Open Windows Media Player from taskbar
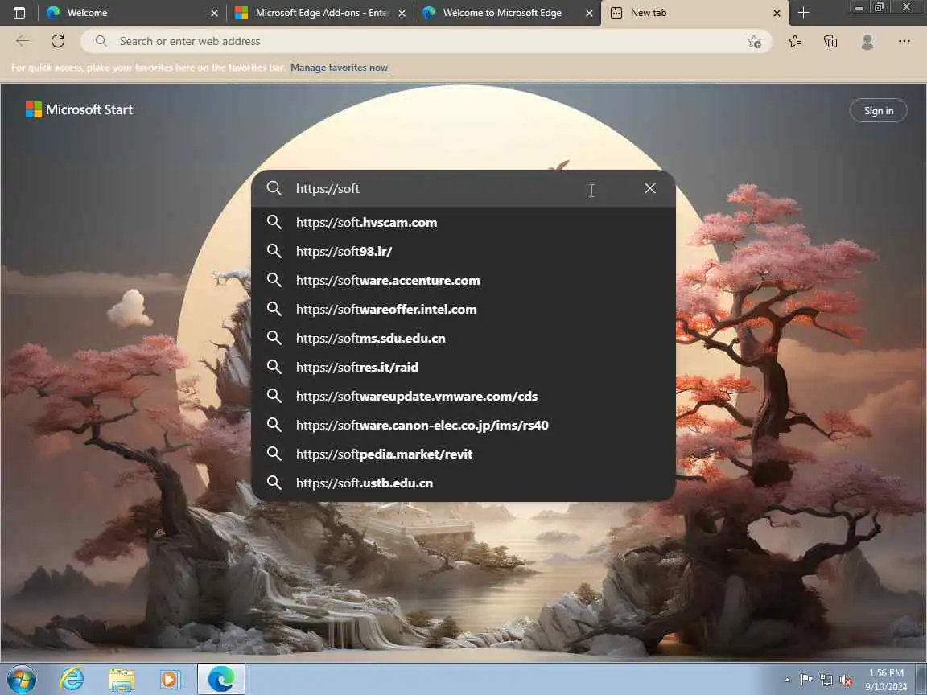The image size is (927, 695). tap(171, 680)
